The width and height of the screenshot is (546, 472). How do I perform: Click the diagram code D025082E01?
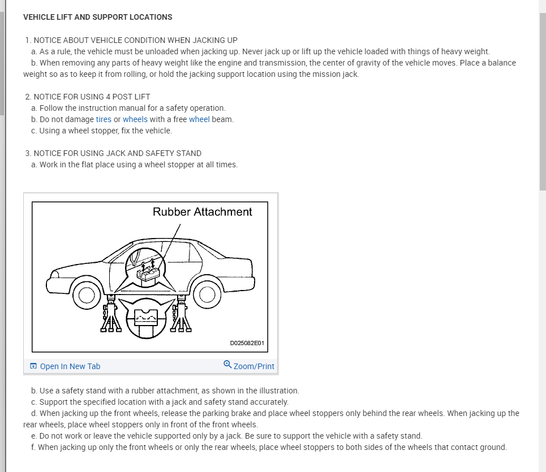tap(247, 343)
